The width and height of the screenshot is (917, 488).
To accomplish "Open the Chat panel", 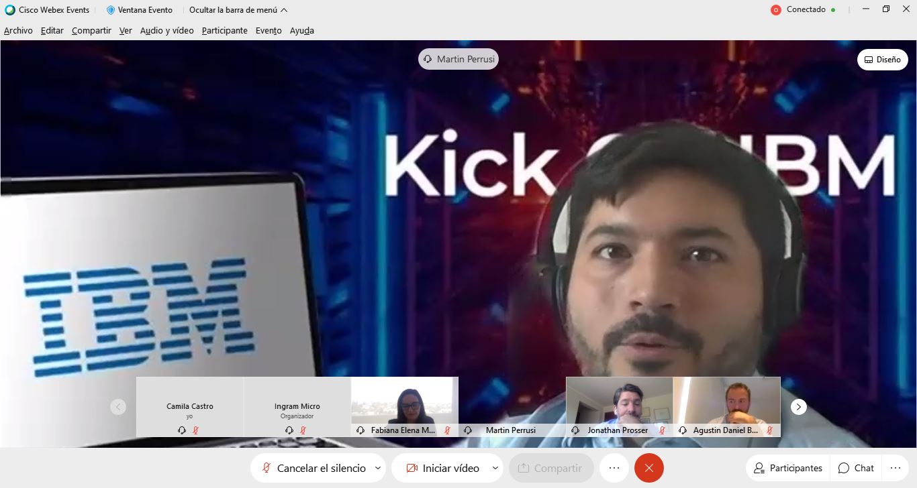I will click(x=855, y=468).
